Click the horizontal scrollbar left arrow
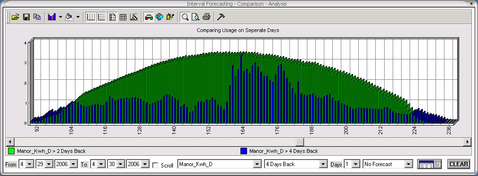The image size is (478, 176). 10,142
